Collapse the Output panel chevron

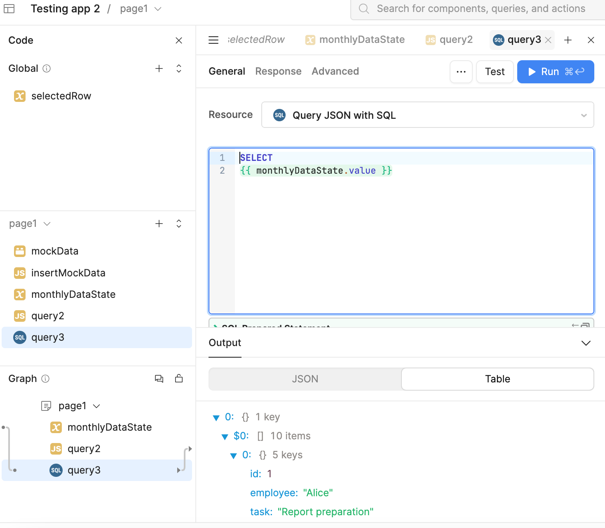point(586,343)
